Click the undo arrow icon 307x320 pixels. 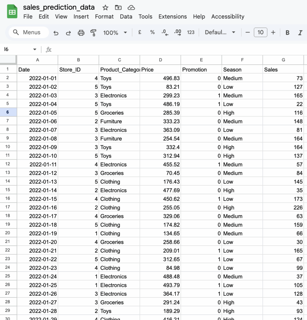click(x=56, y=32)
